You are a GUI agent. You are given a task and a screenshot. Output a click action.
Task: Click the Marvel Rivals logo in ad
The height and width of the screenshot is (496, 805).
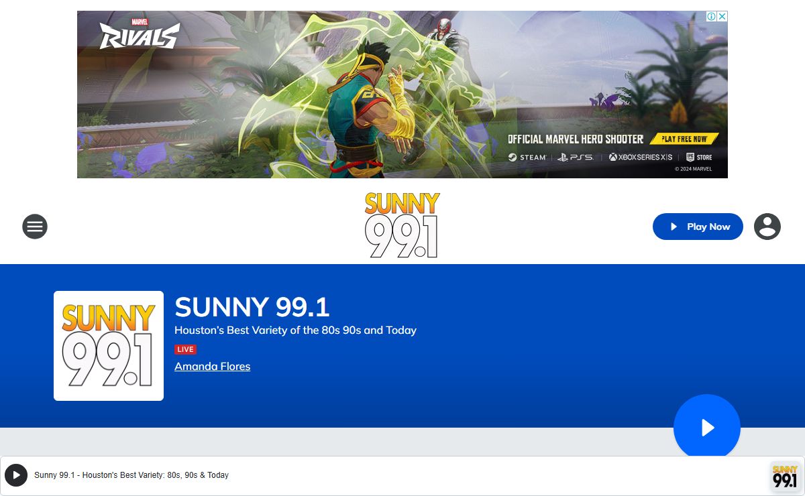[140, 34]
